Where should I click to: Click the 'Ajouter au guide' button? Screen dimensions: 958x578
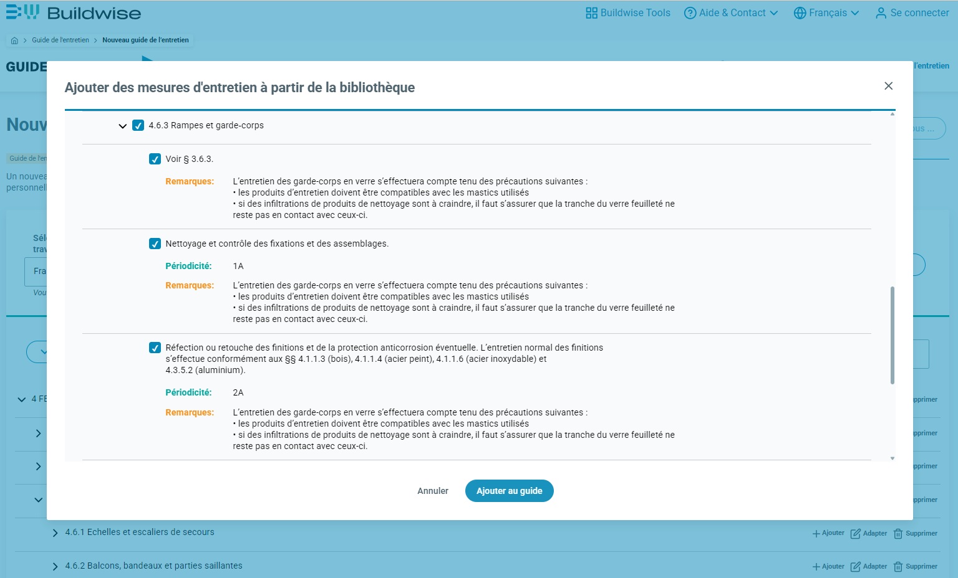pos(510,491)
